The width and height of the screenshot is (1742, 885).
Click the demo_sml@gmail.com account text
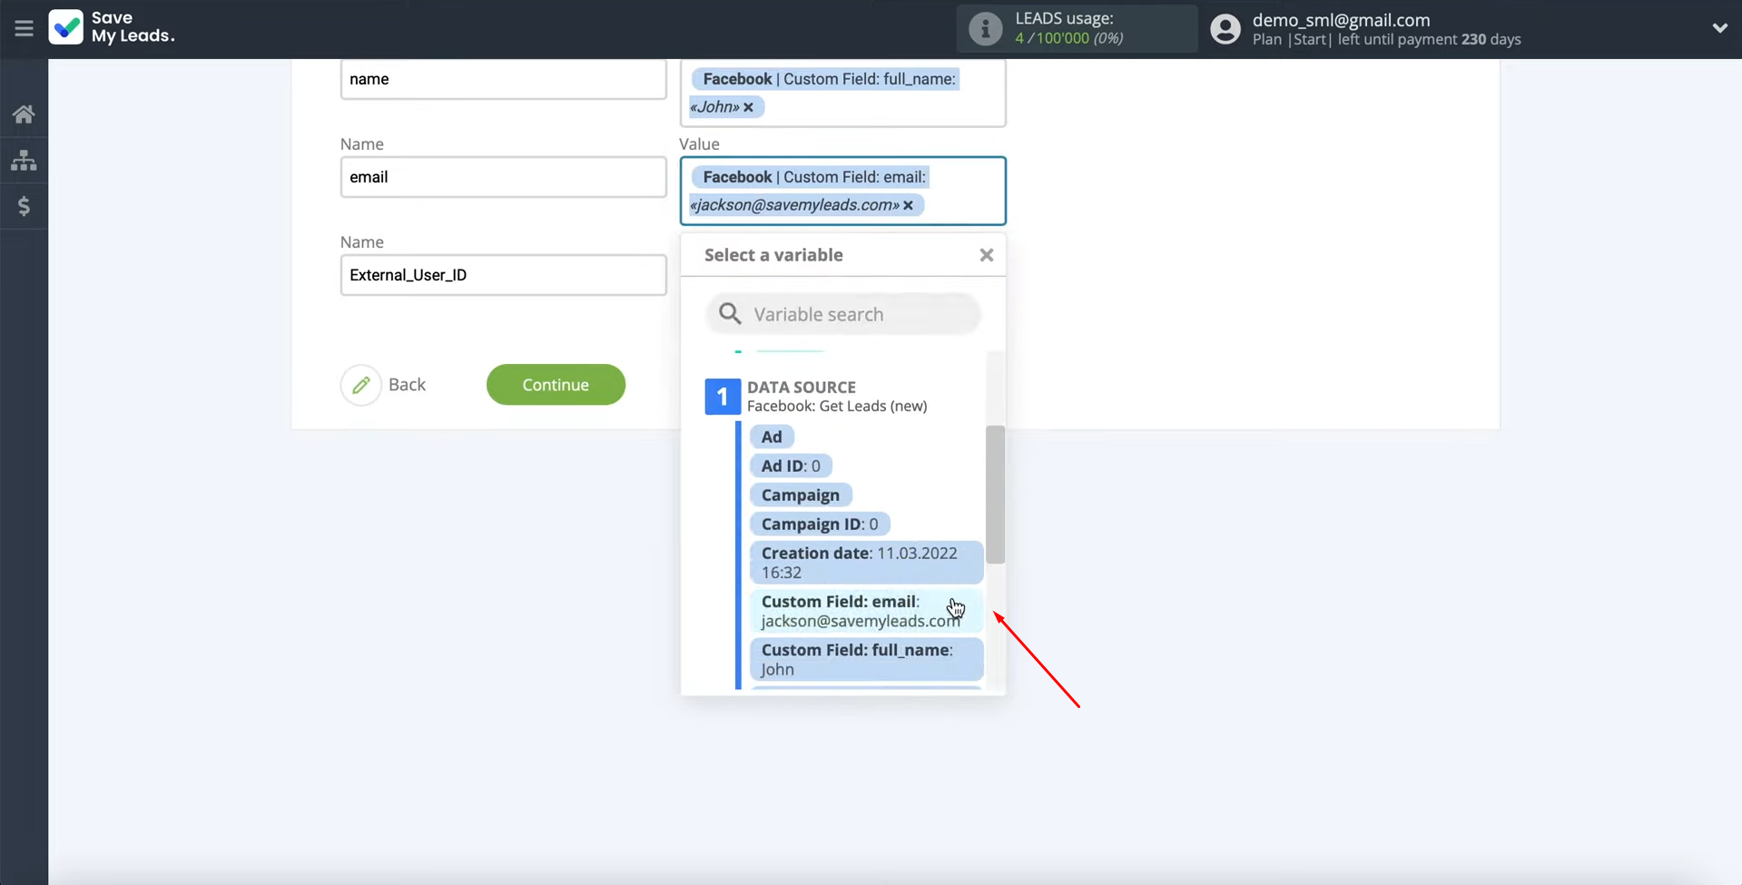(1341, 20)
